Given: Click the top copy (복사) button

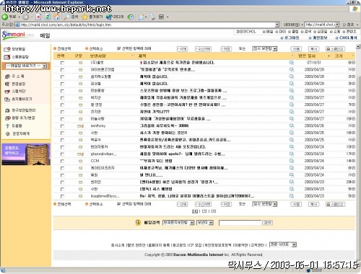Looking at the screenshot, I should [314, 49].
